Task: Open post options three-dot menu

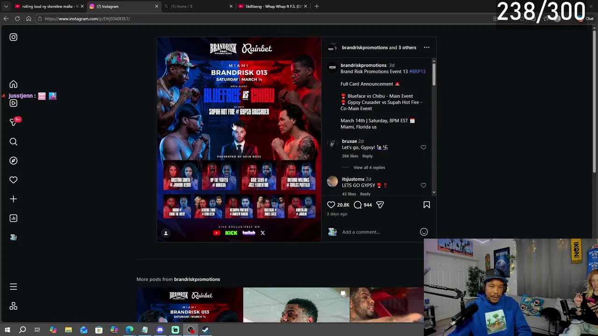Action: (x=427, y=47)
